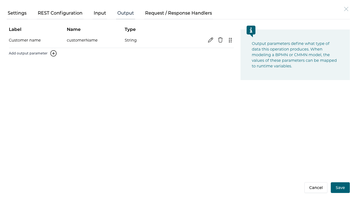356x198 pixels.
Task: Save the operation configuration
Action: [x=340, y=188]
